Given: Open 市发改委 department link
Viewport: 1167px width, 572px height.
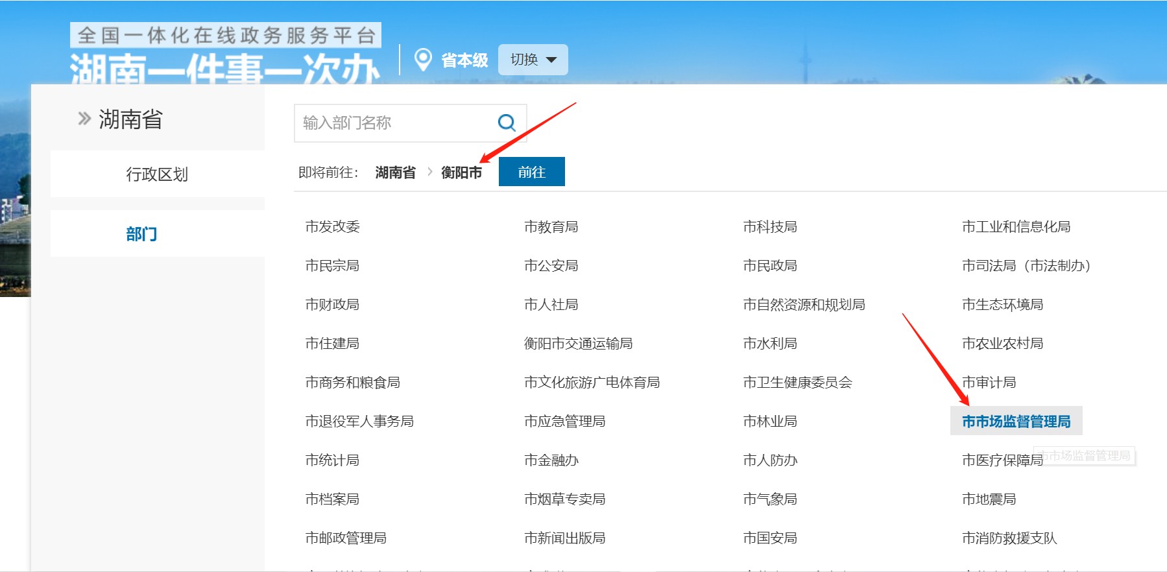Looking at the screenshot, I should point(332,226).
